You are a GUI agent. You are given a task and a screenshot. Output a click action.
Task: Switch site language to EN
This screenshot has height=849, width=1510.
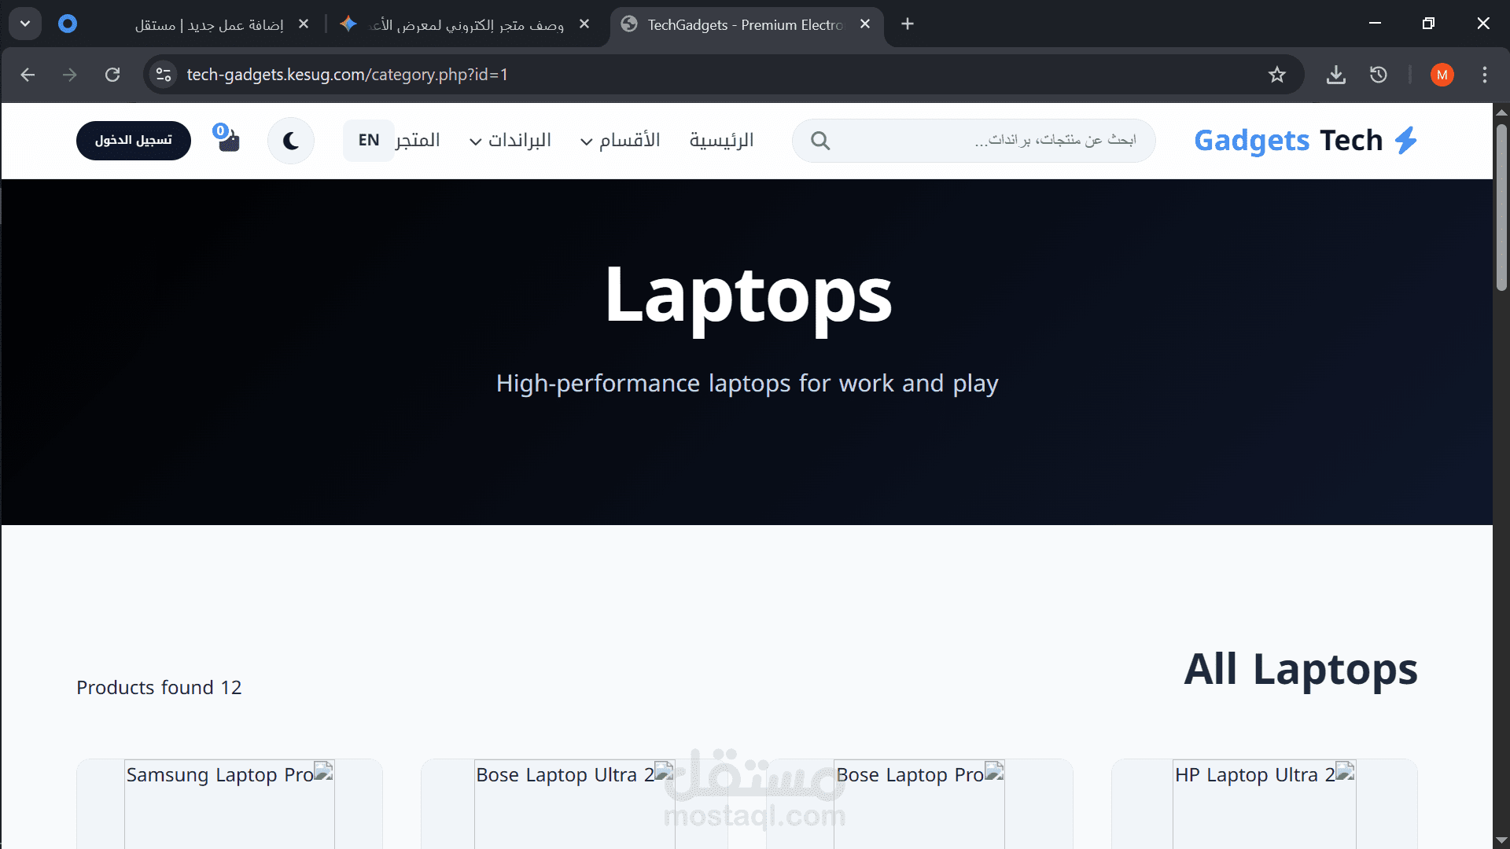pyautogui.click(x=368, y=141)
